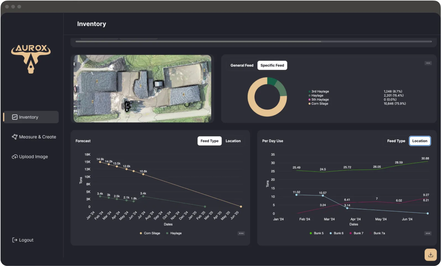Switch Per Day Use to Feed Type
The width and height of the screenshot is (441, 266).
pos(396,141)
